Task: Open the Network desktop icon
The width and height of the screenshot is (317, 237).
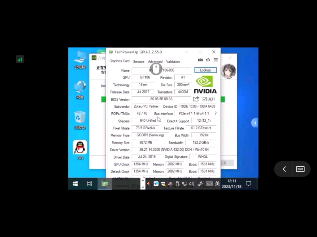Action: (x=80, y=90)
